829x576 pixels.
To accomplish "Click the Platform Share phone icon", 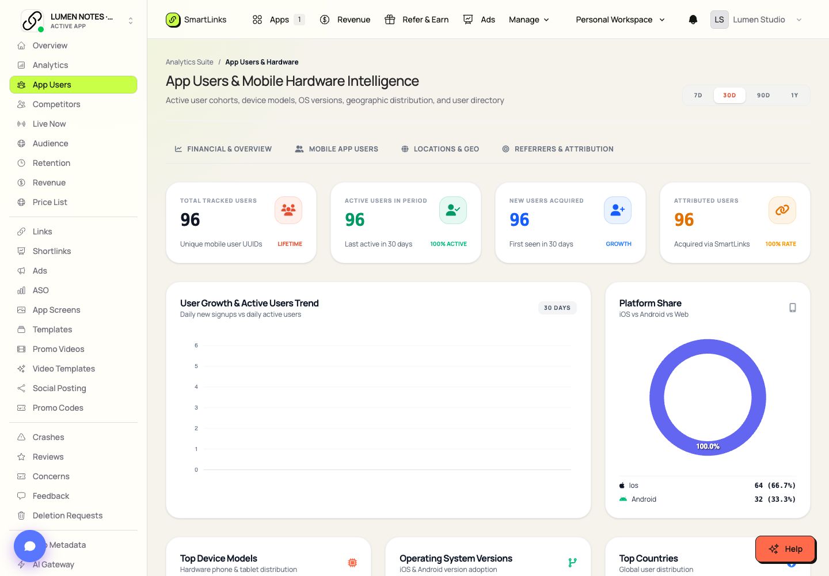I will (793, 308).
